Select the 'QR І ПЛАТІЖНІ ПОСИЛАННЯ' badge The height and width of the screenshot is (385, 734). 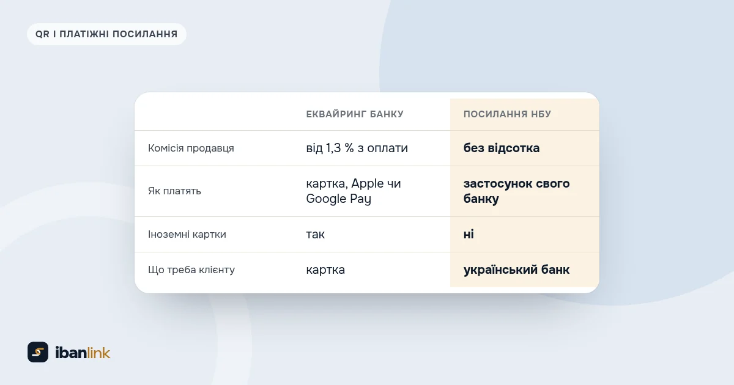point(106,34)
